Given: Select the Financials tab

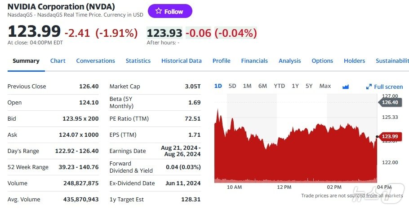Looking at the screenshot, I should coord(254,61).
